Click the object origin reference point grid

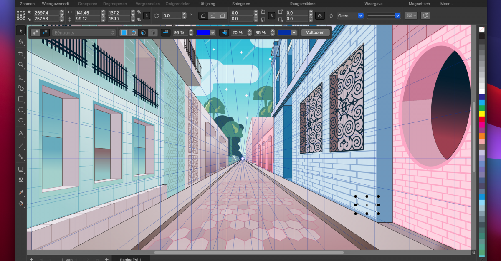point(21,15)
